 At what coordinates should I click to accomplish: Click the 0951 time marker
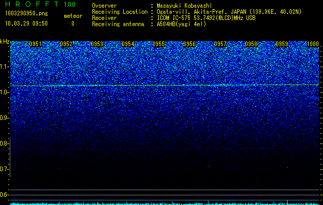click(35, 44)
